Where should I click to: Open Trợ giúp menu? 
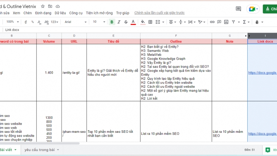point(123,13)
